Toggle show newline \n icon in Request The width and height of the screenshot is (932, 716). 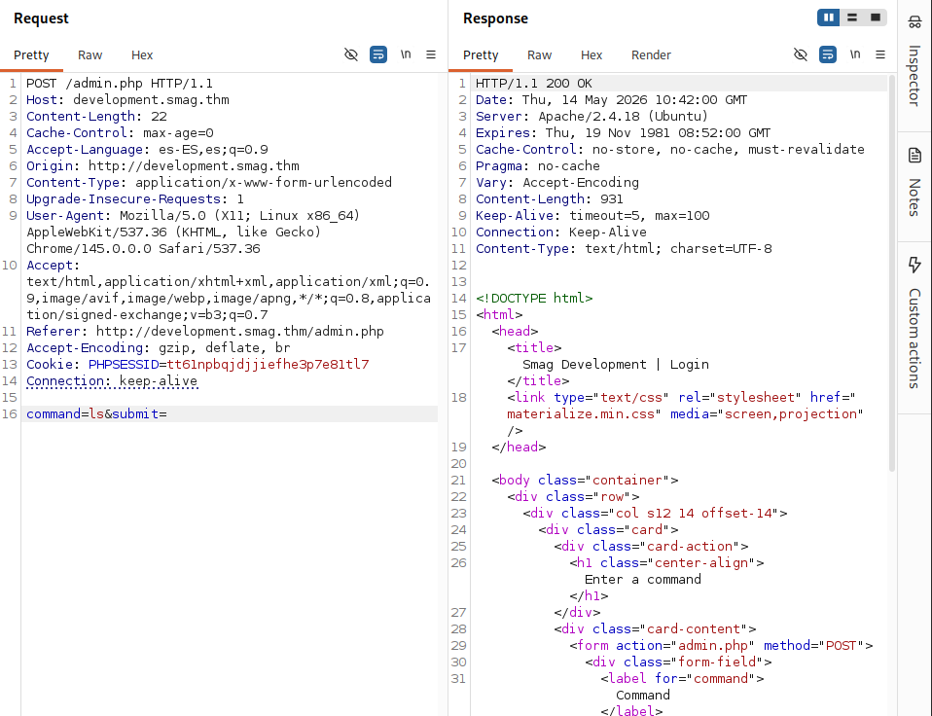406,54
